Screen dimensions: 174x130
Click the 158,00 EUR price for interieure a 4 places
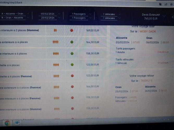tap(93, 54)
